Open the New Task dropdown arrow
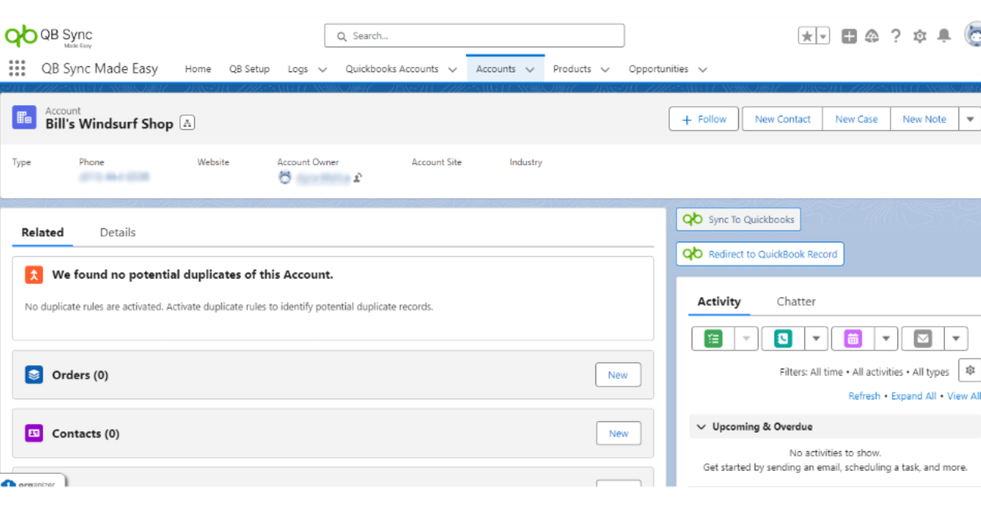The image size is (981, 521). point(746,338)
